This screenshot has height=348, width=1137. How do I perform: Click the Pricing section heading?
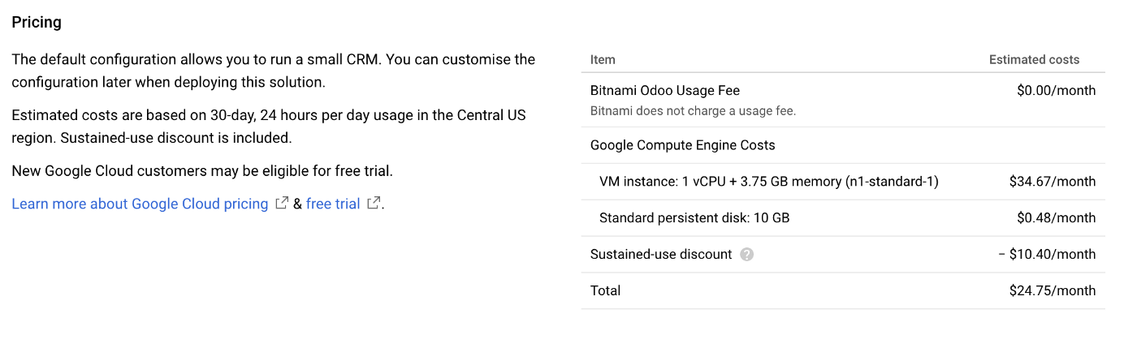click(x=37, y=22)
